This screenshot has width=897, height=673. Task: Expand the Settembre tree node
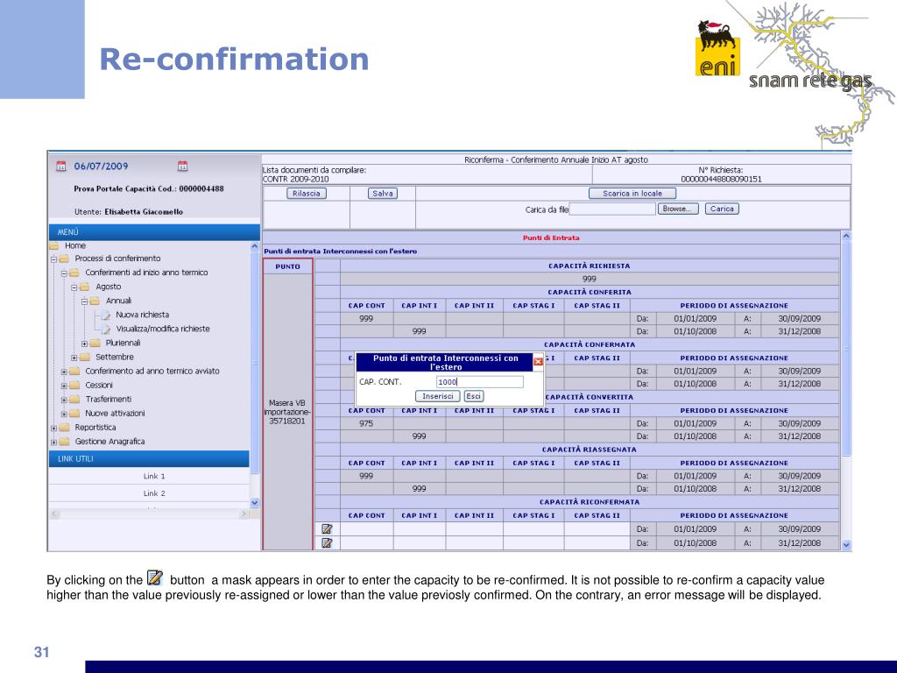tap(74, 358)
